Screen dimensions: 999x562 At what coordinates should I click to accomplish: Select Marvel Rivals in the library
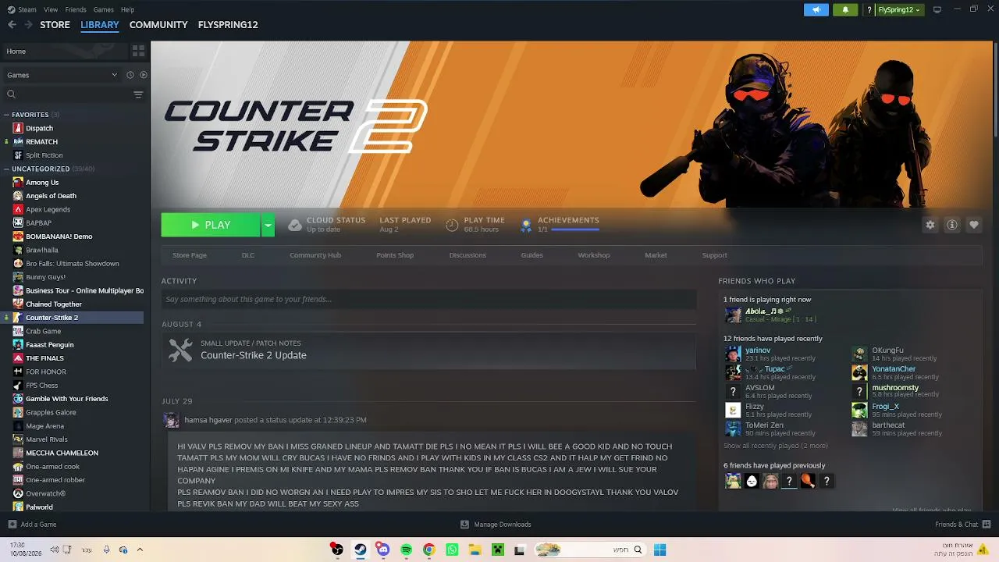point(47,439)
